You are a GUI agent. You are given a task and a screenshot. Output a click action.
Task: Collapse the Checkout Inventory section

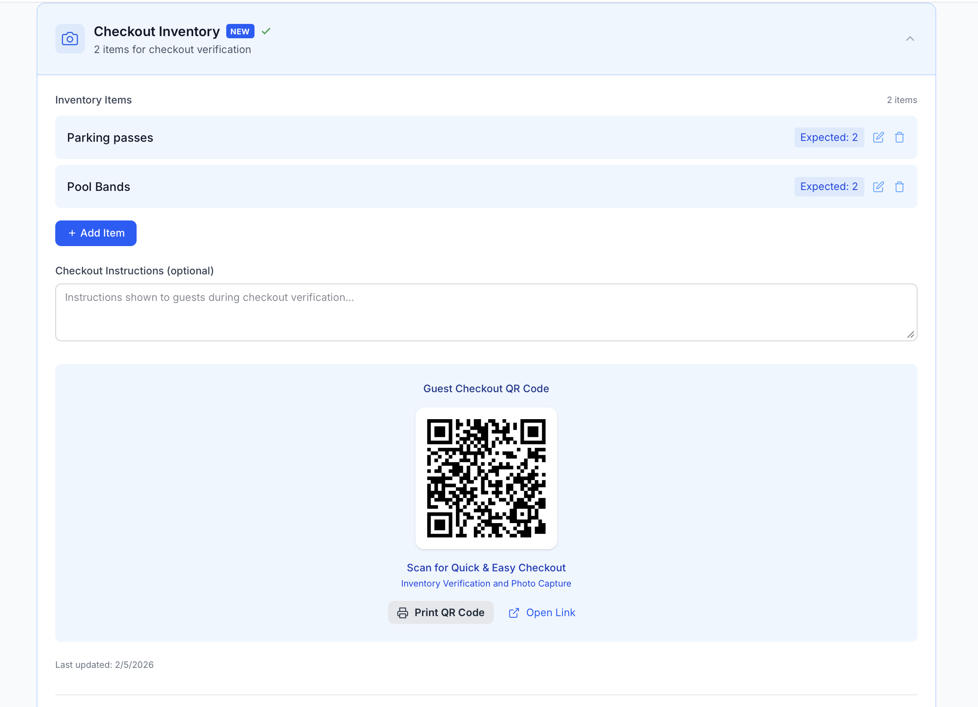tap(911, 39)
